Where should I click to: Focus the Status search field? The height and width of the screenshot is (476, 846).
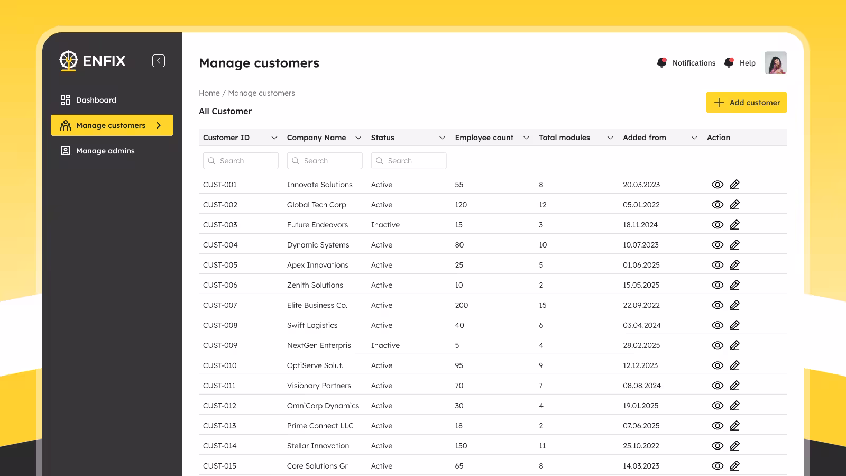click(x=409, y=161)
